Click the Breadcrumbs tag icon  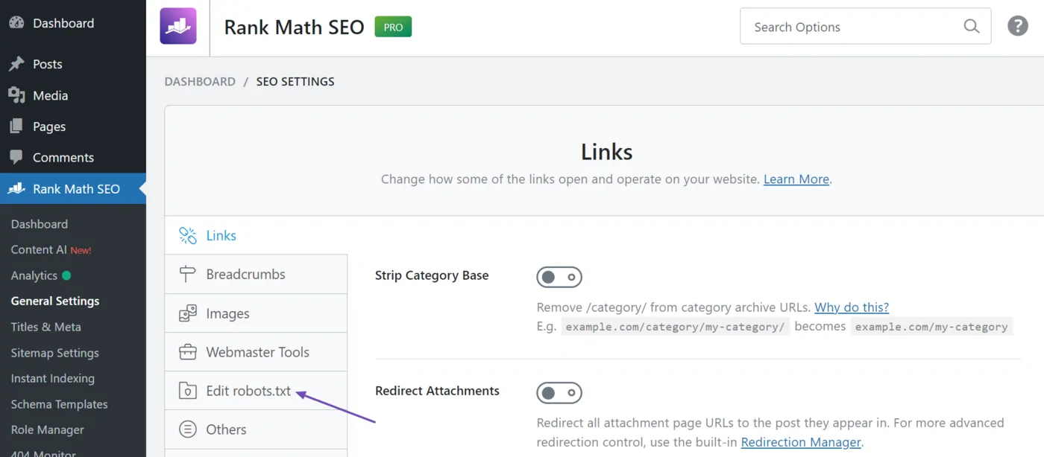click(x=187, y=274)
